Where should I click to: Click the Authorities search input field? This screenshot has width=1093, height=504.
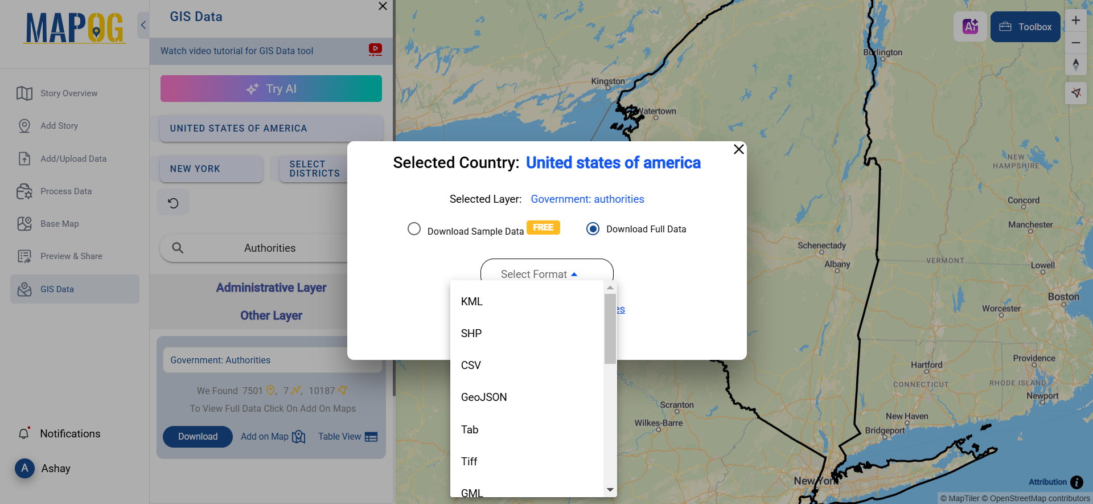pyautogui.click(x=269, y=248)
